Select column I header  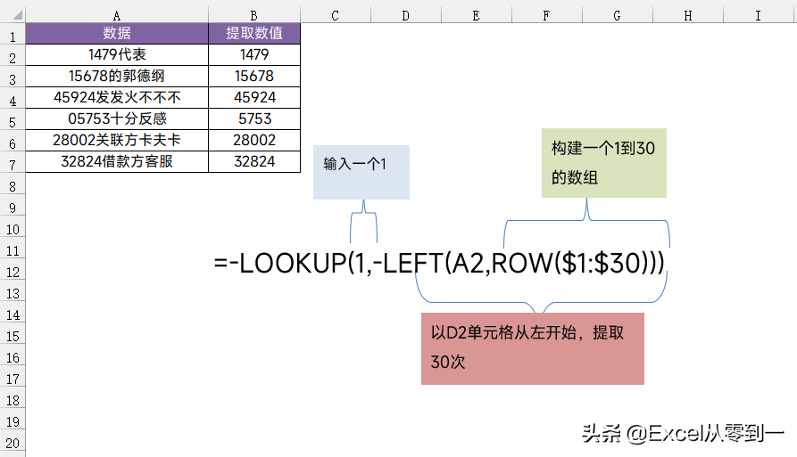tap(759, 15)
